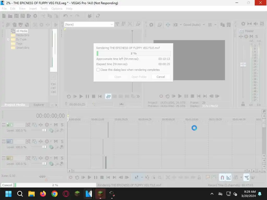Open the Normal Edit Tool dropdown arrow
The width and height of the screenshot is (267, 200).
142,178
